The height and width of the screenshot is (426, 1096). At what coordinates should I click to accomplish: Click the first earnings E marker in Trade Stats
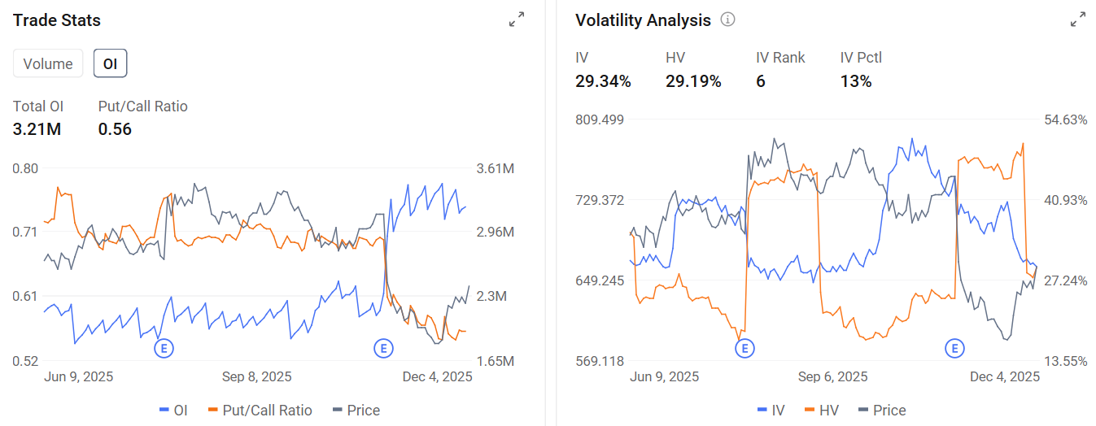coord(164,348)
